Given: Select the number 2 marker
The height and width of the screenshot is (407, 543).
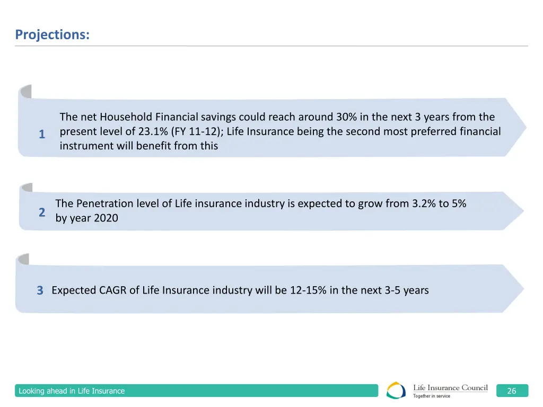Looking at the screenshot, I should point(42,213).
